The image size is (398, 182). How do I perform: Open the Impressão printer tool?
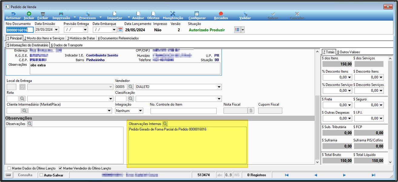[61, 14]
